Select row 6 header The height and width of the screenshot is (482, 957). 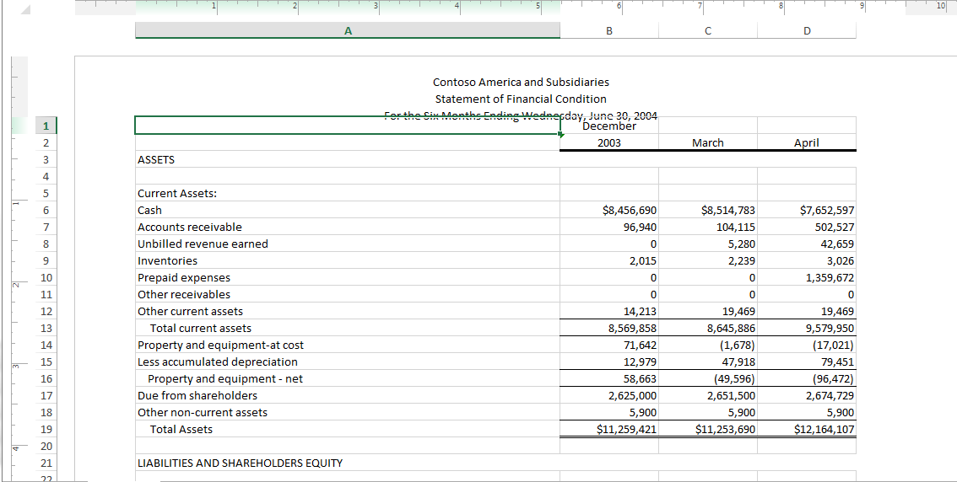(46, 210)
